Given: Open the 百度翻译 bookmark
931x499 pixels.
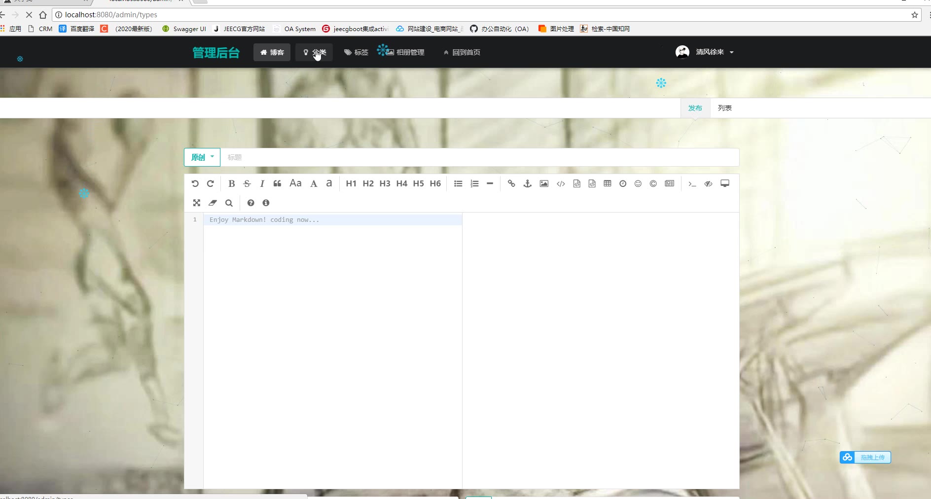Looking at the screenshot, I should [x=76, y=29].
